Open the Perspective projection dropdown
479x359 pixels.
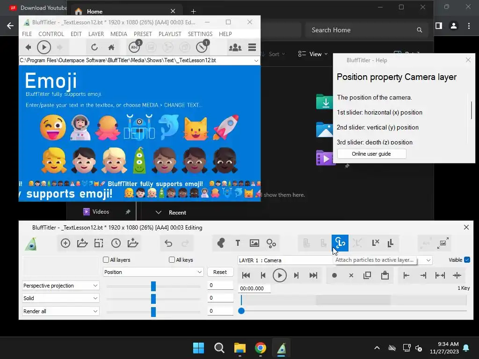(60, 286)
